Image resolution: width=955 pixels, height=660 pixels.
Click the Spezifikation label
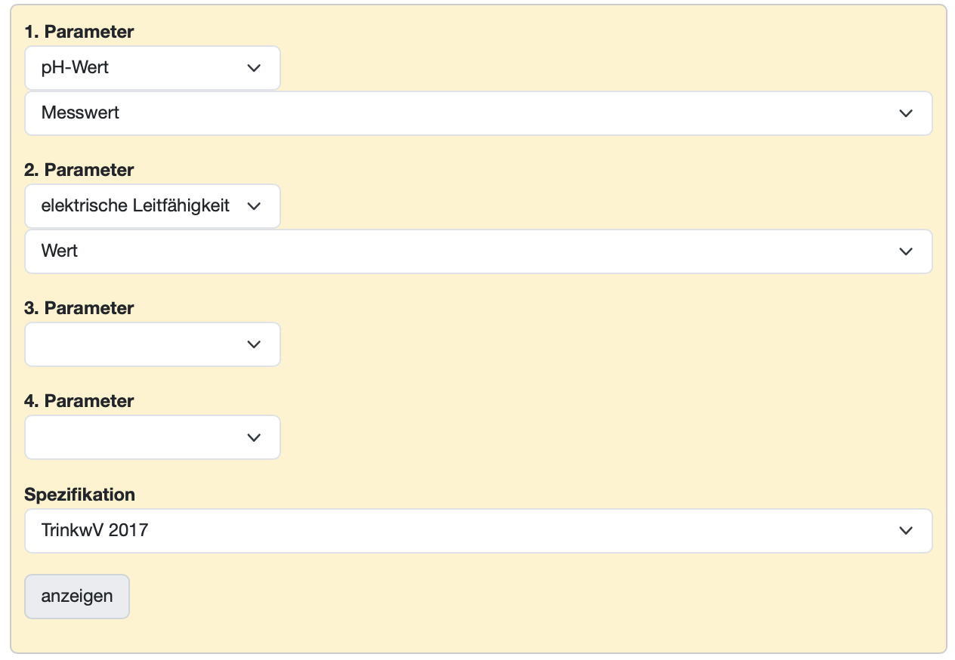(x=79, y=495)
